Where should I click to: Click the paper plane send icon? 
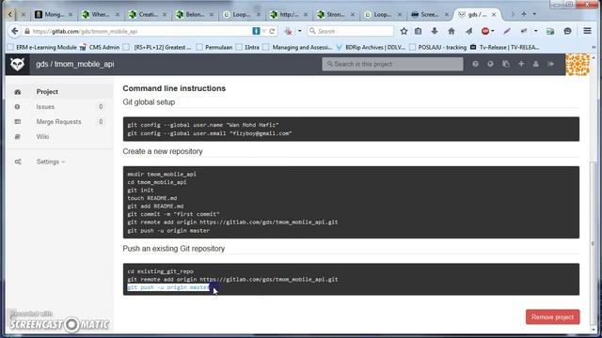point(468,31)
